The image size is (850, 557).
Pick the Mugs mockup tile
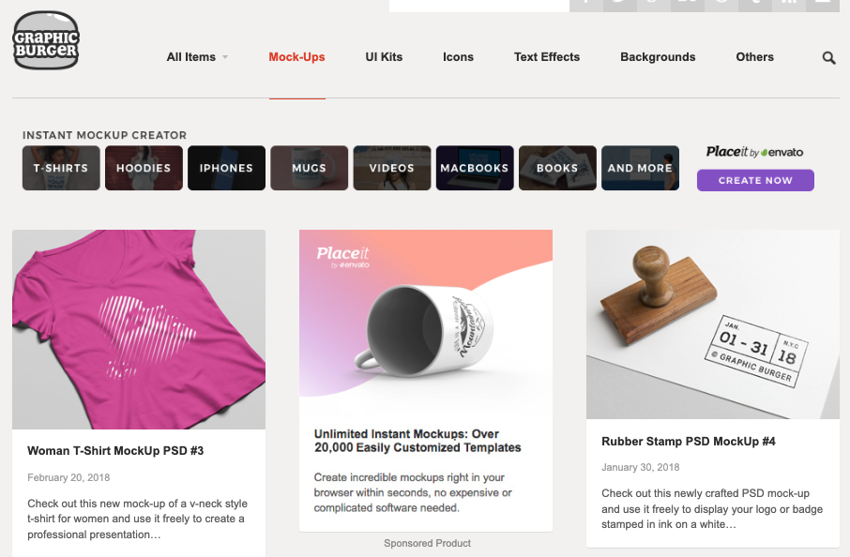click(309, 168)
